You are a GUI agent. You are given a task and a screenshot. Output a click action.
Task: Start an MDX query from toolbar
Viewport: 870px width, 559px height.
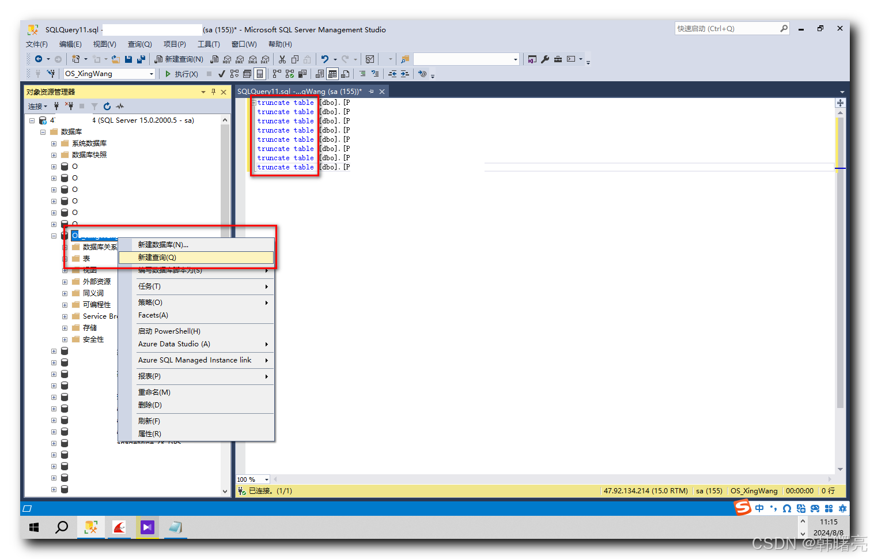(x=227, y=59)
